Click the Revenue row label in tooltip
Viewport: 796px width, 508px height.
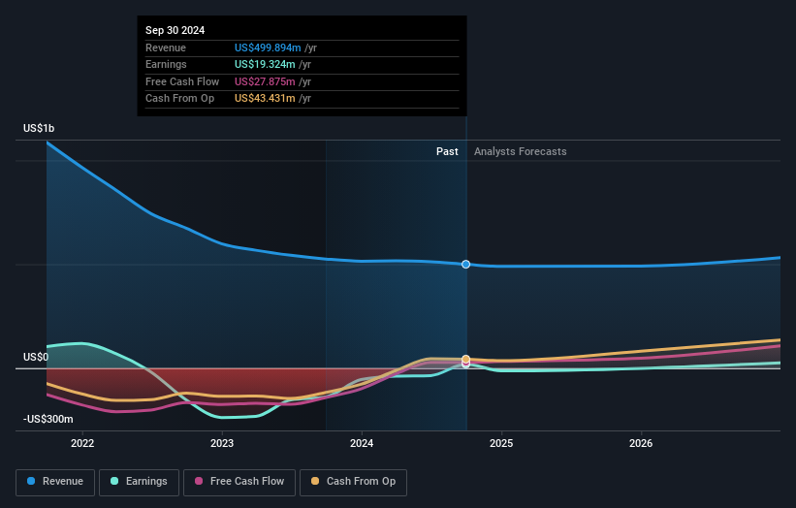tap(166, 48)
